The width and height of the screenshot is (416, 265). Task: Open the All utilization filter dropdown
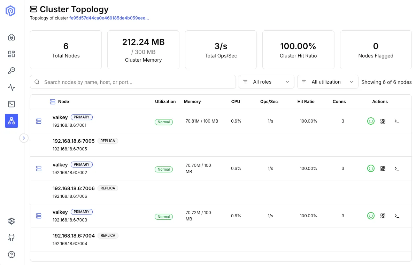tap(328, 82)
